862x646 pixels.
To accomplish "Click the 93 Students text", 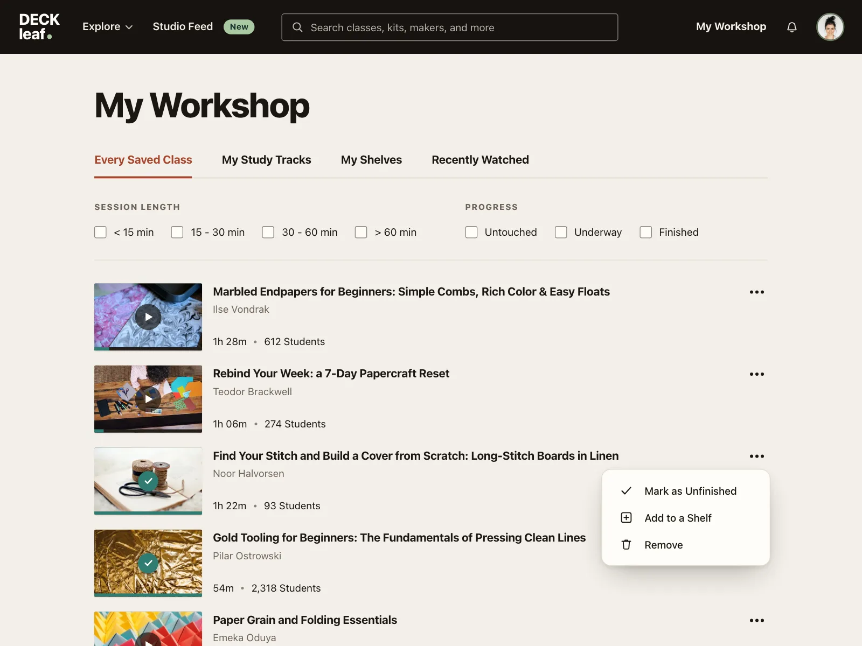I will pyautogui.click(x=292, y=506).
